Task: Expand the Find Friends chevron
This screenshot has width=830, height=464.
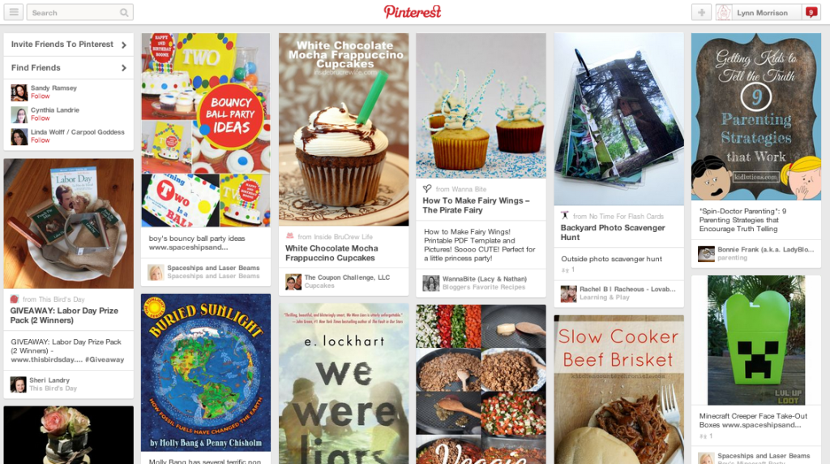Action: (x=124, y=68)
